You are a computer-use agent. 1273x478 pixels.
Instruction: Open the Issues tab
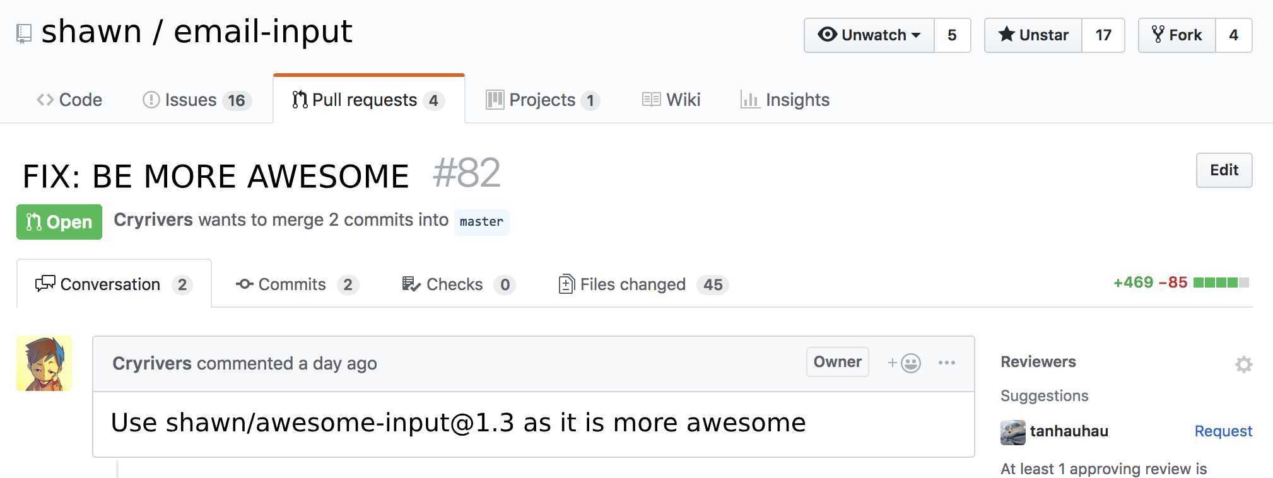[x=197, y=100]
